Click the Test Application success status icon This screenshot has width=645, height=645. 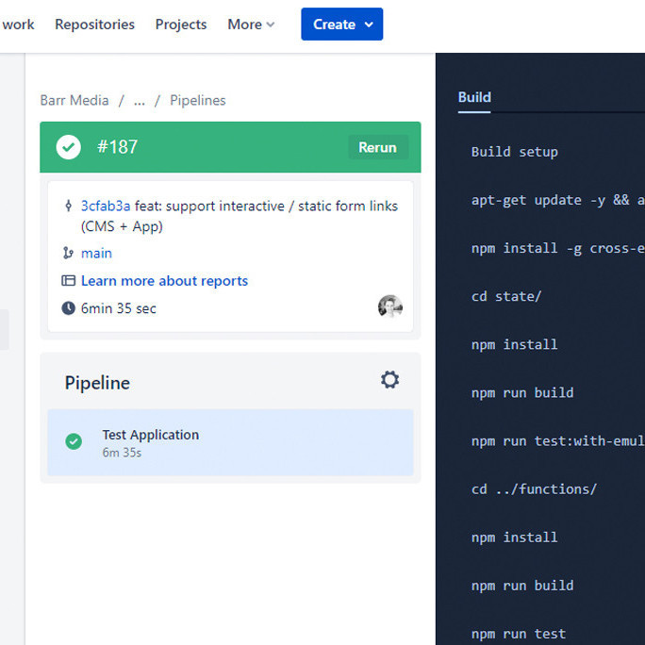pyautogui.click(x=74, y=441)
